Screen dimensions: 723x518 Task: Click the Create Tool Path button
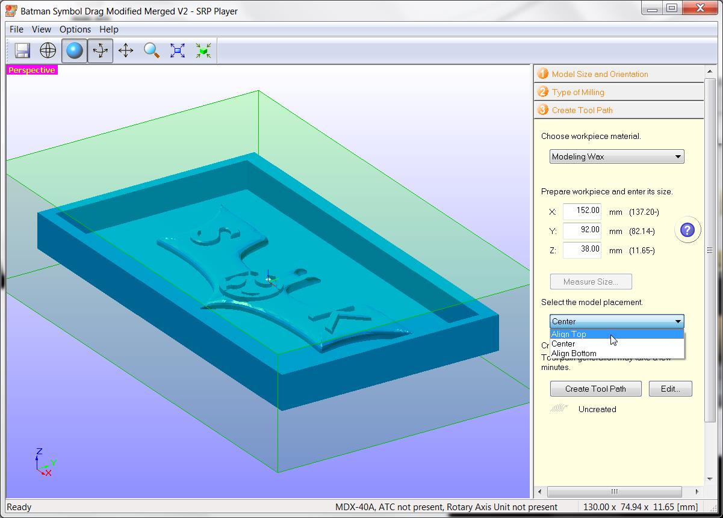(x=596, y=389)
